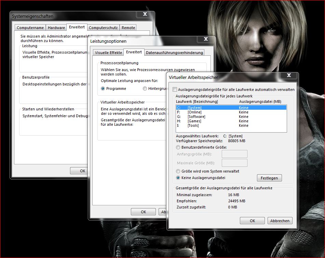Click the Anfangsgröße (MB) input field

click(x=234, y=154)
